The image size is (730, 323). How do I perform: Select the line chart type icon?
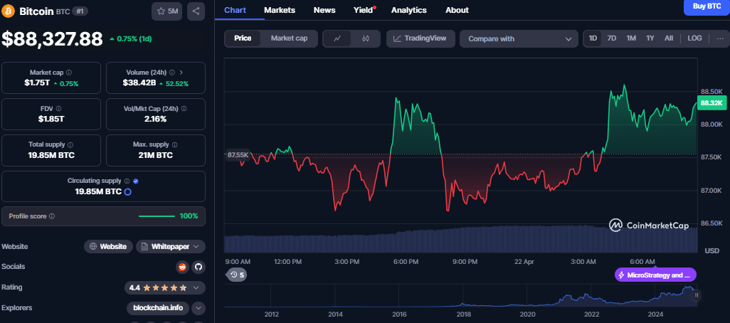(x=337, y=38)
